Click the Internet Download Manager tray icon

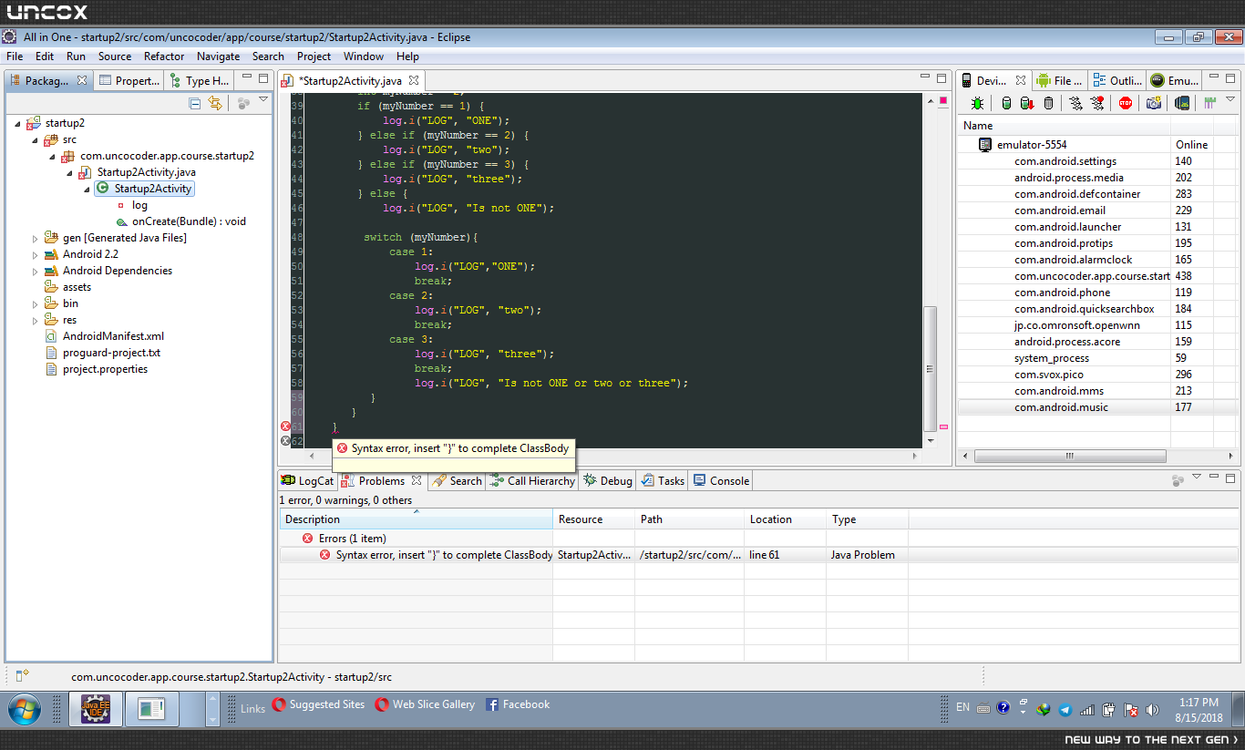pyautogui.click(x=1043, y=710)
